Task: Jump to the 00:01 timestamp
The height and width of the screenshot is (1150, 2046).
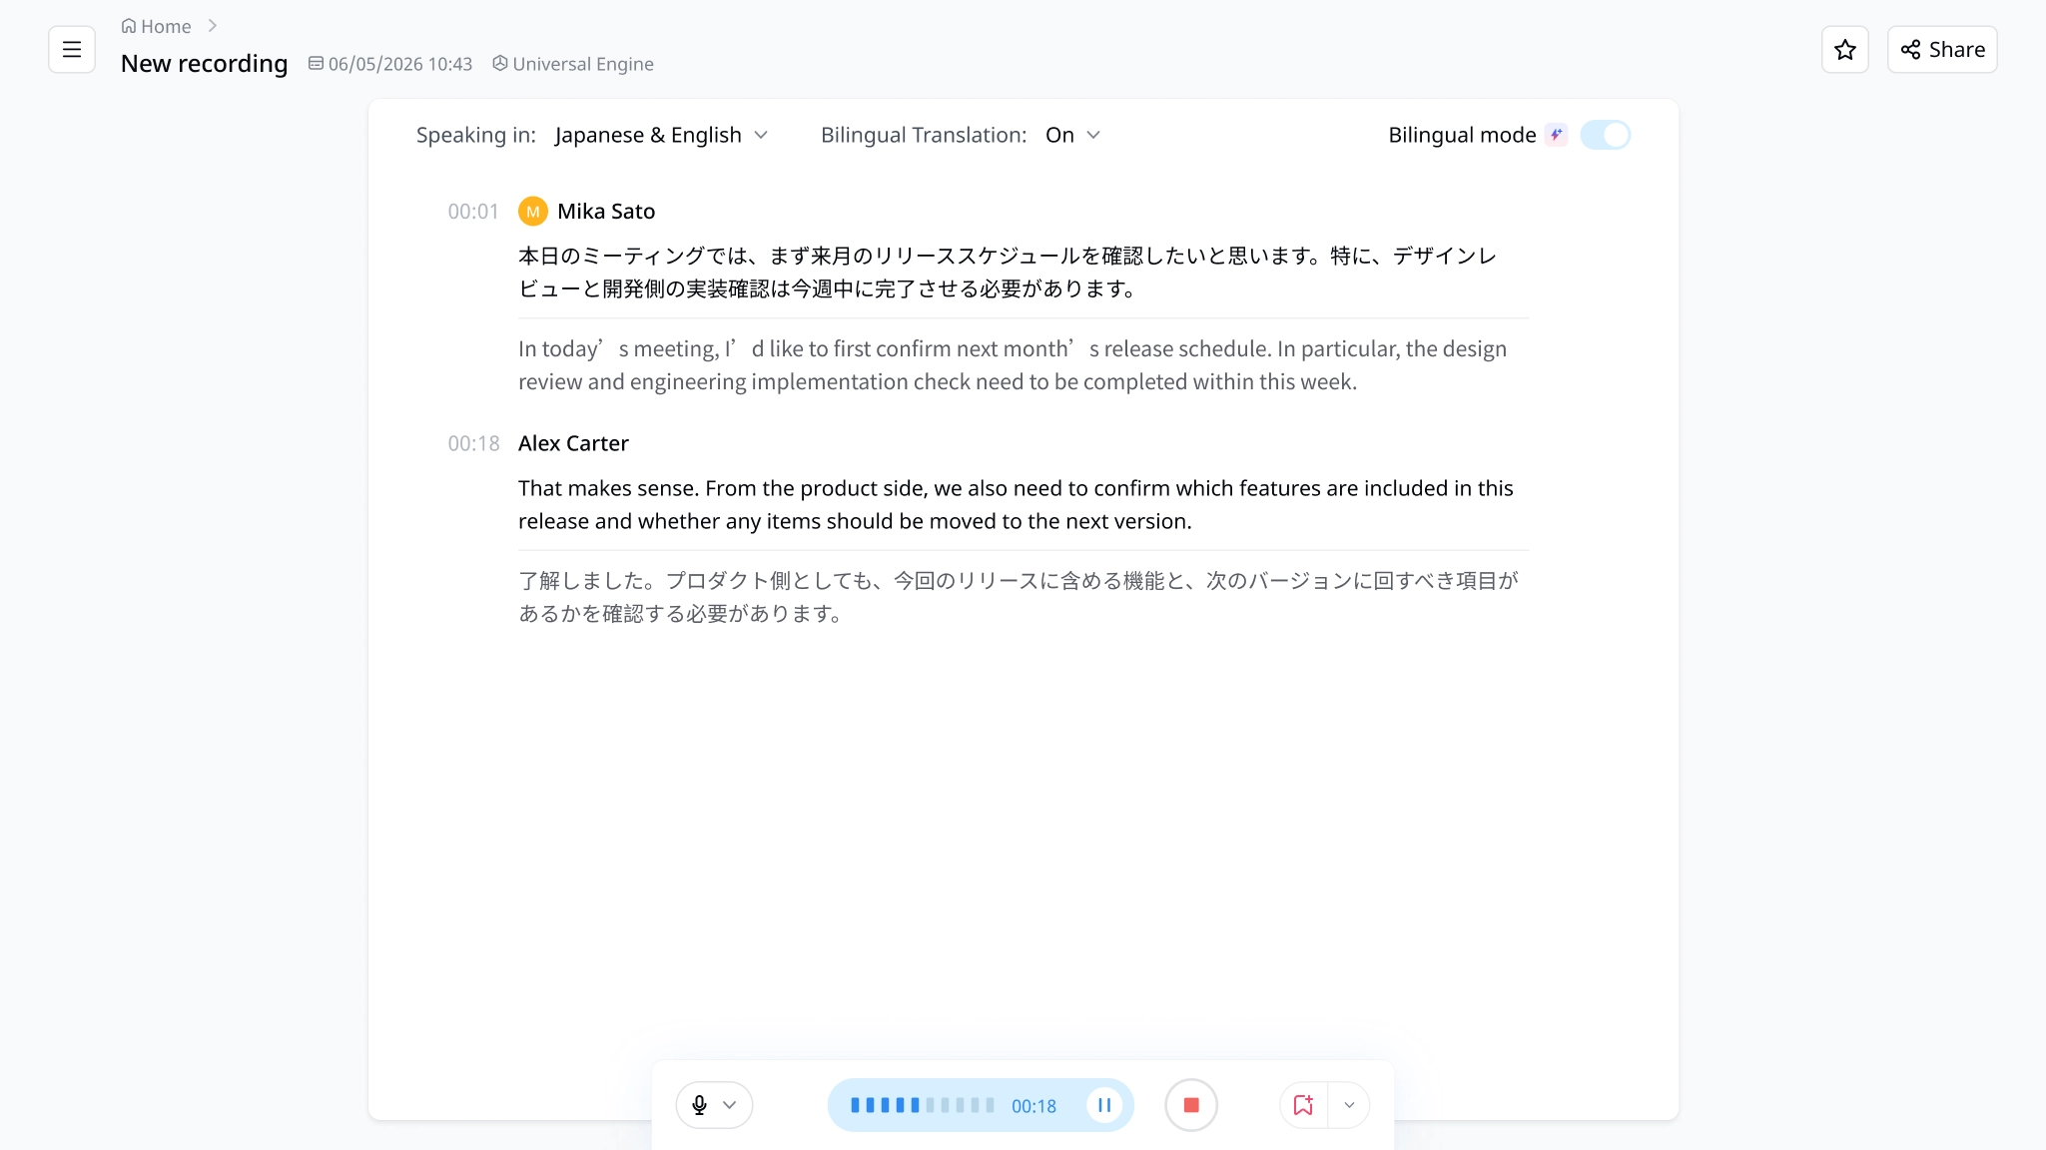Action: [473, 212]
